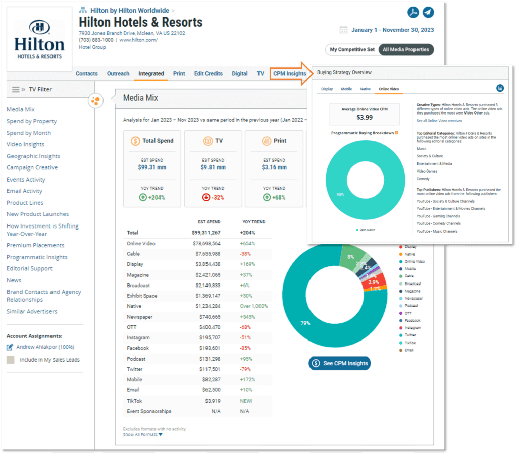Open Spend by Month in sidebar

(x=29, y=133)
